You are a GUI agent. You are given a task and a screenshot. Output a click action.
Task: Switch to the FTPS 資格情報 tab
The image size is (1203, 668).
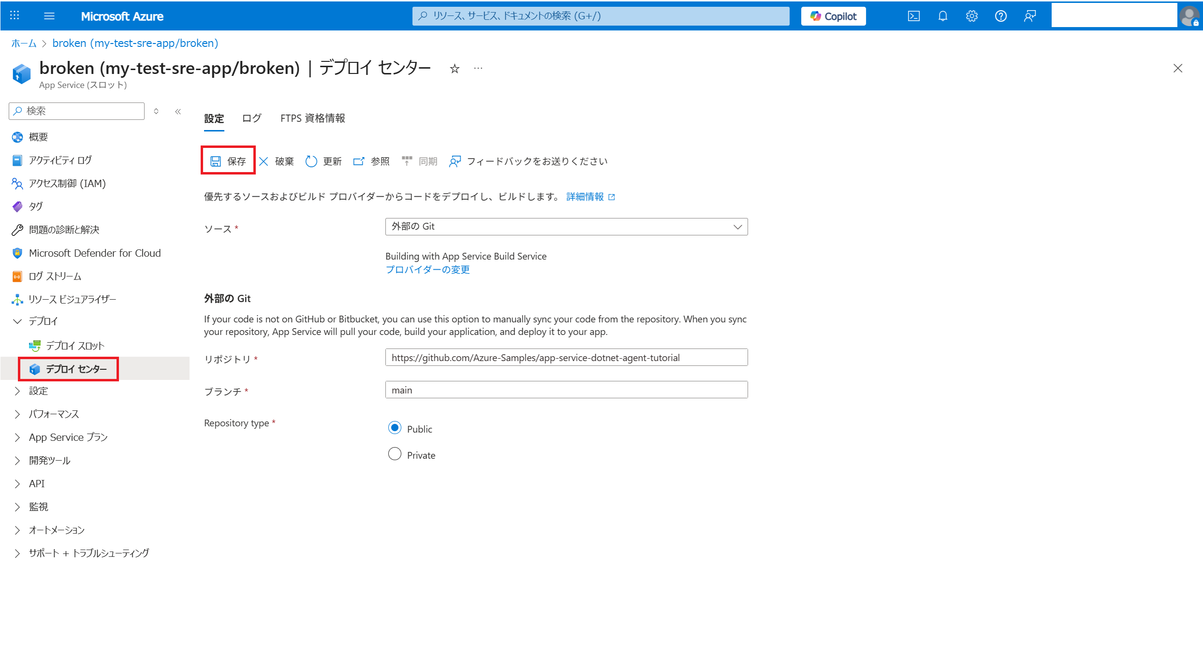pyautogui.click(x=313, y=118)
